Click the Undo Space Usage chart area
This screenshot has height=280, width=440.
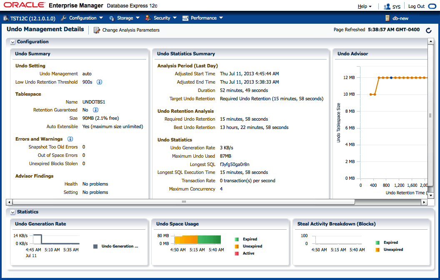(x=197, y=240)
